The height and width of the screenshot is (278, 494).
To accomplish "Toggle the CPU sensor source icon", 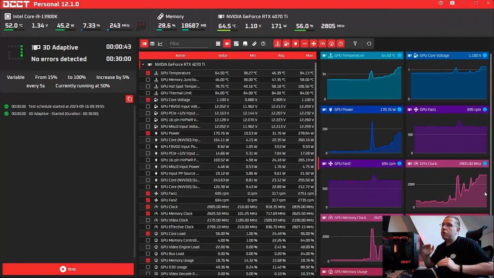I will 218,44.
